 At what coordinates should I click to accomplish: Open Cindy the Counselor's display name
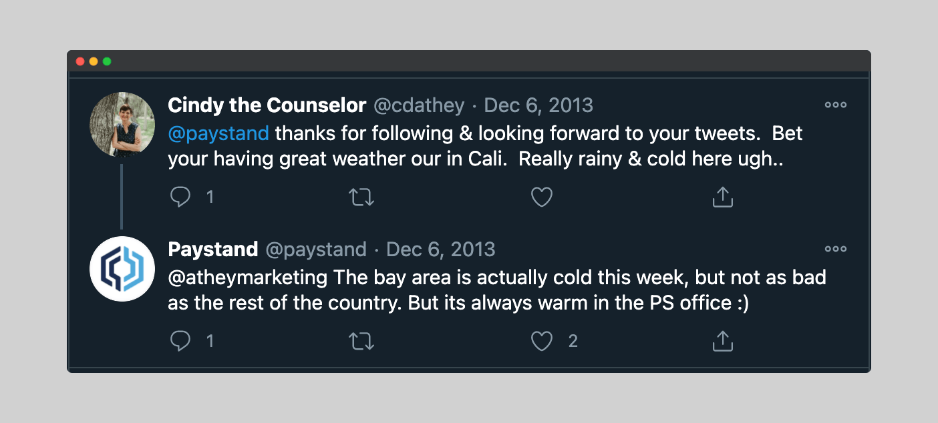point(267,105)
